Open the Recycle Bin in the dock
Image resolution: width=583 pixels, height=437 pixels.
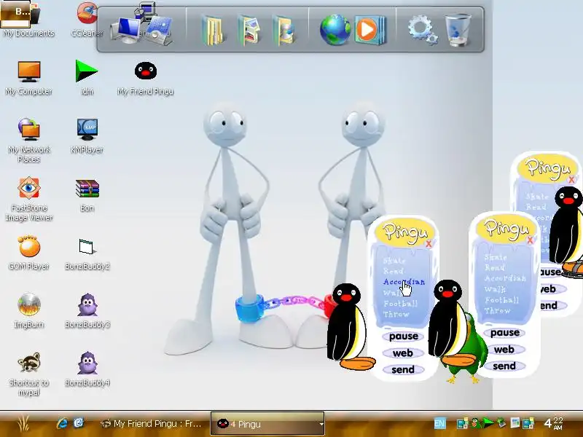[458, 30]
